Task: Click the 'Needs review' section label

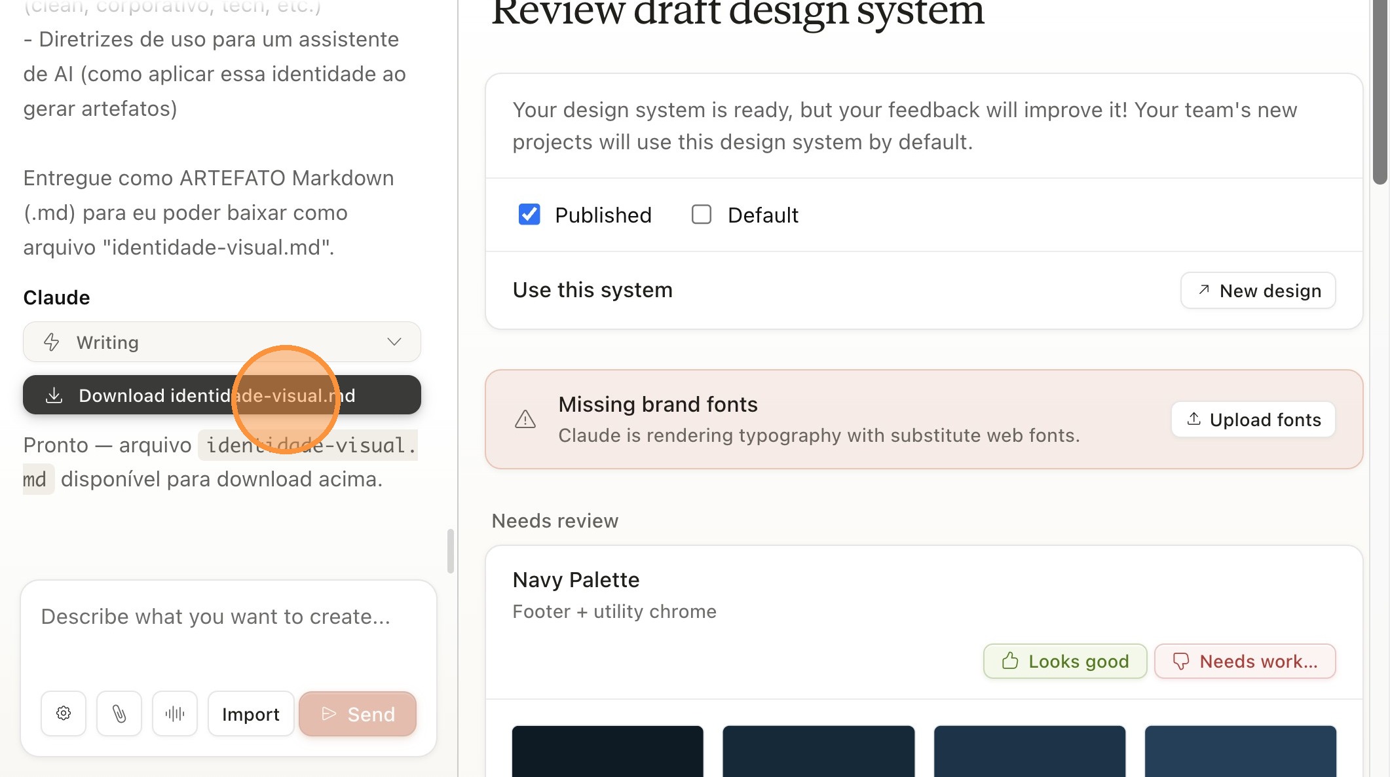Action: point(555,521)
